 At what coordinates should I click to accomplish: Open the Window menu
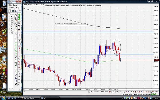tap(12, 8)
